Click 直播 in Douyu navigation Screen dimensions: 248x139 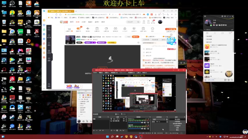[x=77, y=22]
